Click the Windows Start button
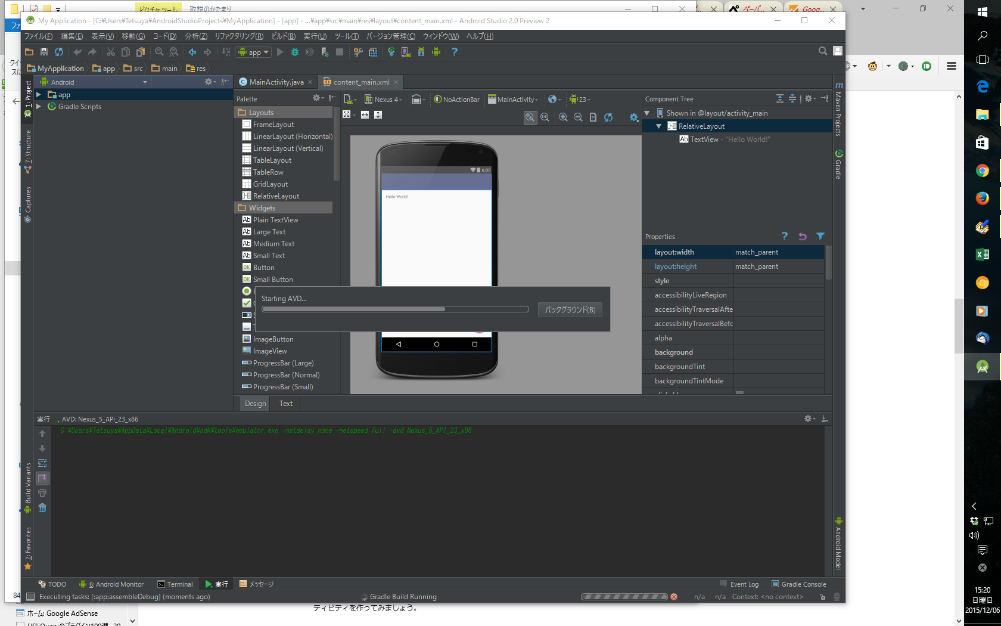Image resolution: width=1001 pixels, height=626 pixels. click(983, 11)
